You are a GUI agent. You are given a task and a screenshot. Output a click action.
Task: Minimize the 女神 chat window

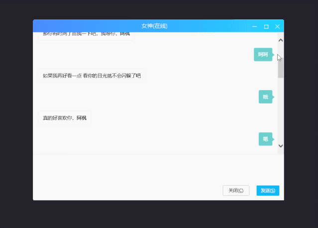pos(255,26)
